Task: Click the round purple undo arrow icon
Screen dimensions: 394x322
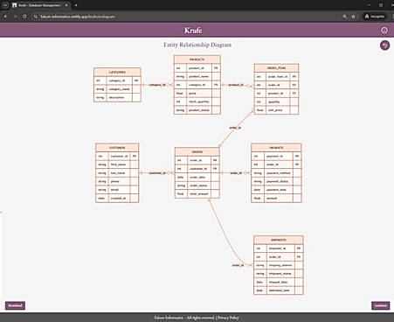Action: tap(384, 45)
